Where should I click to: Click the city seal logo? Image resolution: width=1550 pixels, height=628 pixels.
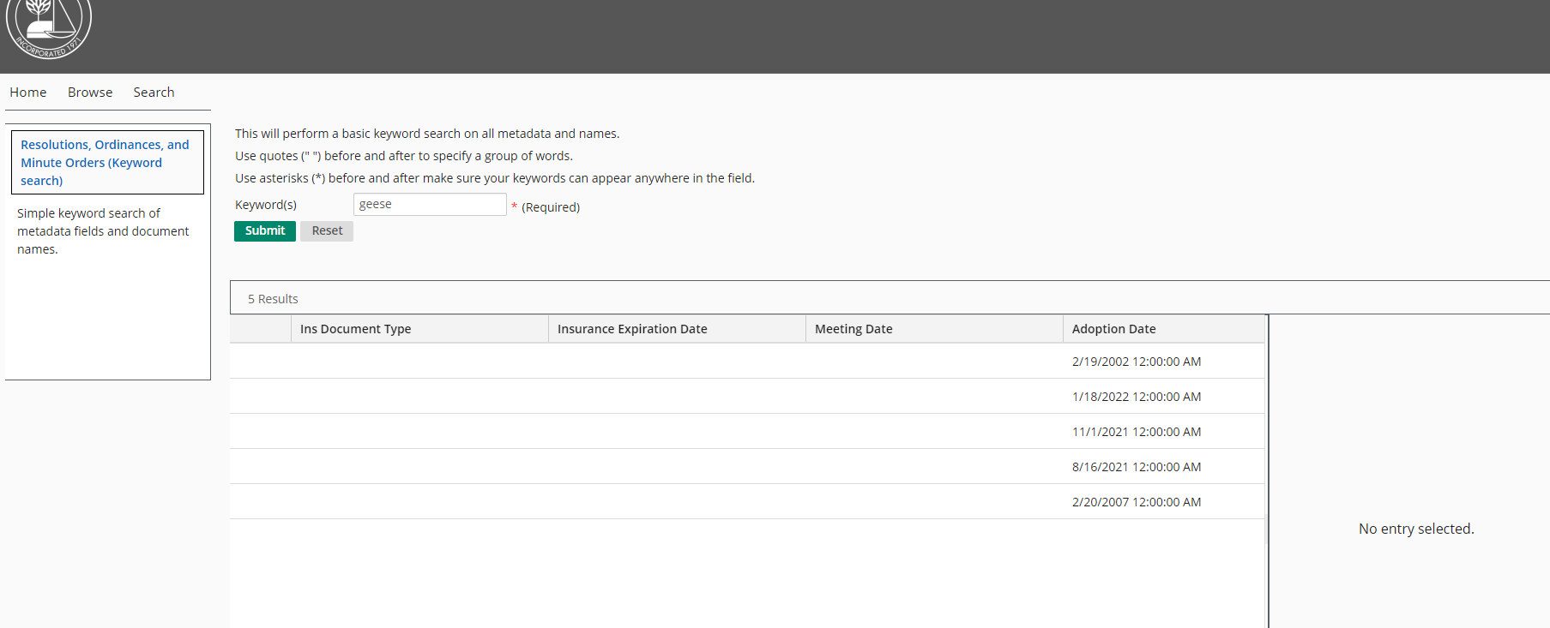[x=48, y=26]
